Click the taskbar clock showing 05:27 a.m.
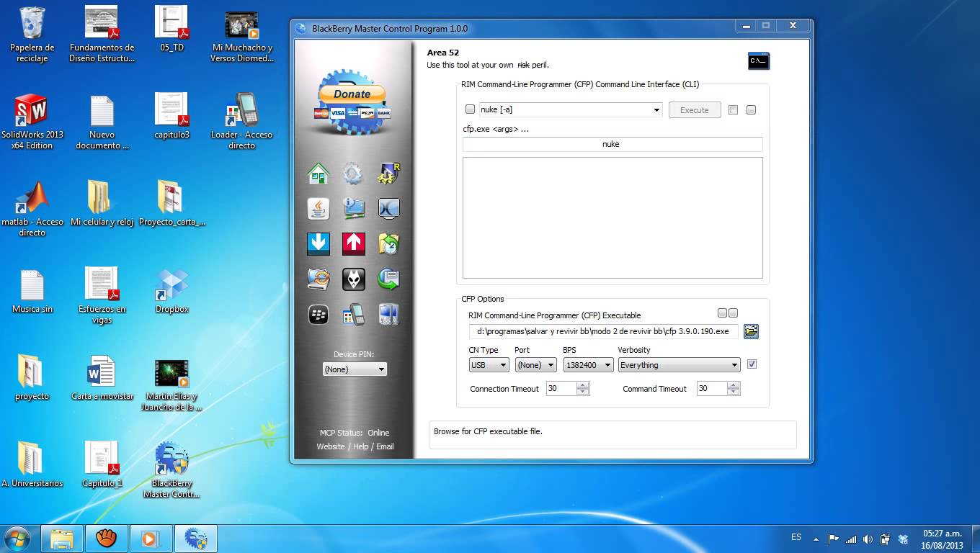 (x=943, y=539)
